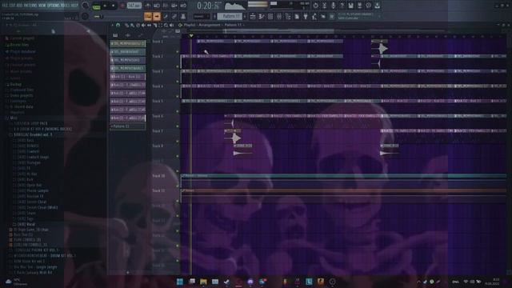The image size is (512, 288).
Task: Open the playlist options menu arrow
Action: (x=113, y=25)
